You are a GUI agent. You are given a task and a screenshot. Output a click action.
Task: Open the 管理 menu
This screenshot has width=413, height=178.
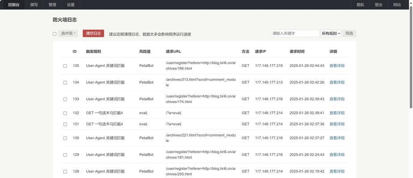click(52, 5)
